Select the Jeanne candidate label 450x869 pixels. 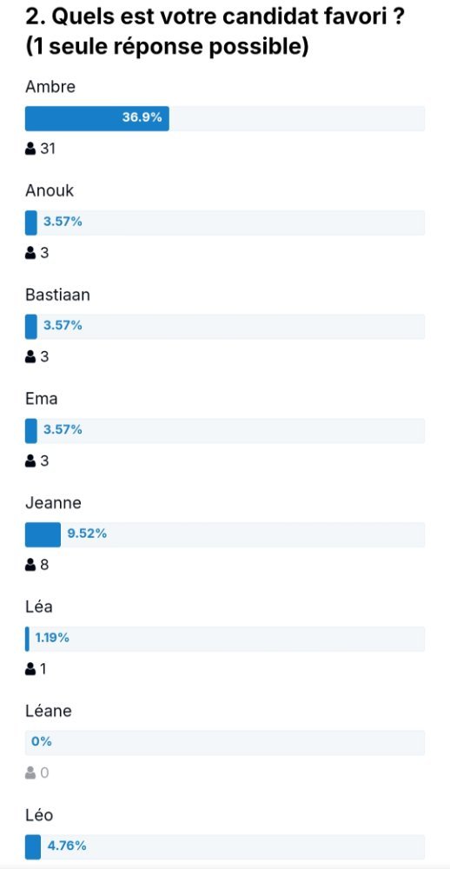[x=53, y=503]
